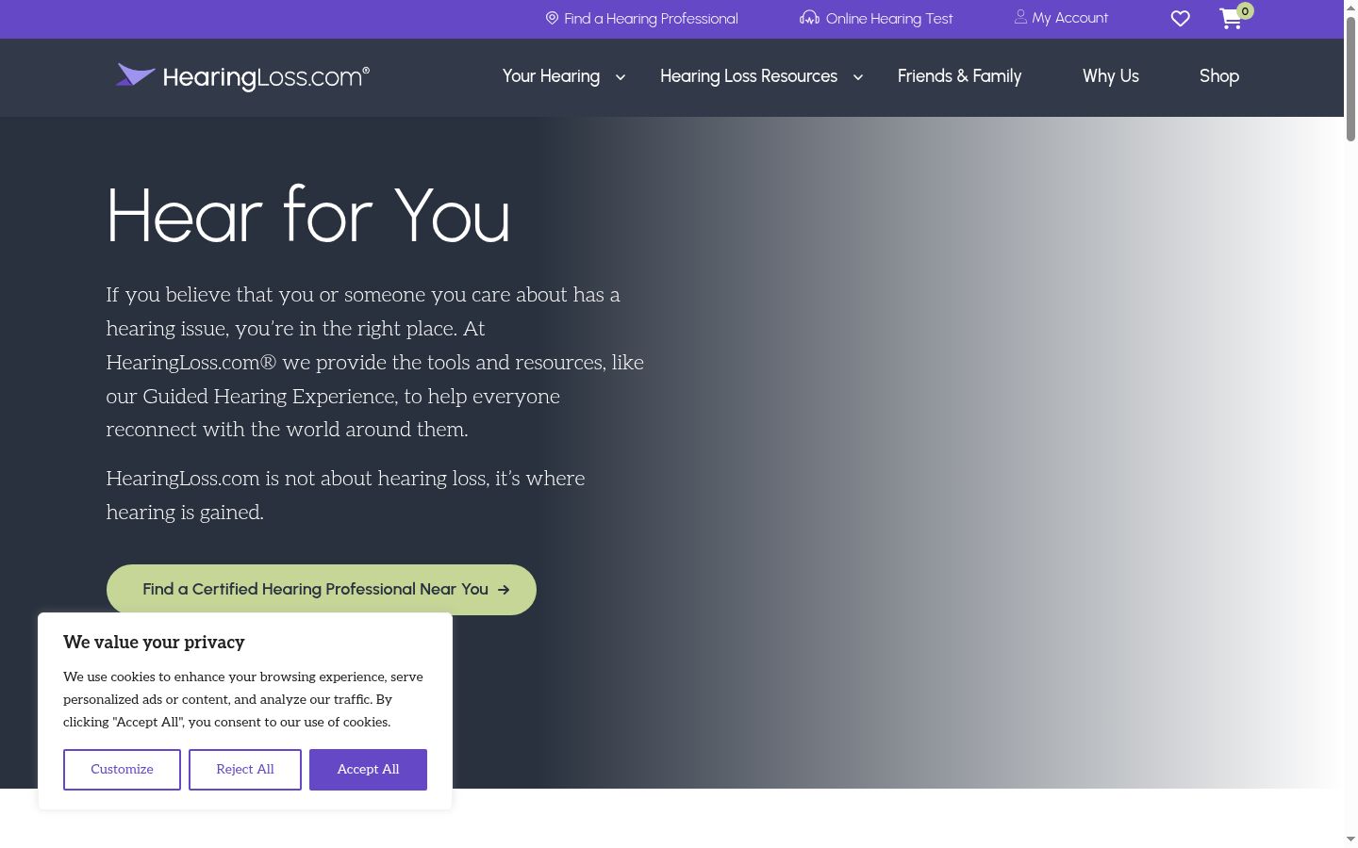Click the text "hearing is gained."
The image size is (1358, 848).
pos(185,513)
